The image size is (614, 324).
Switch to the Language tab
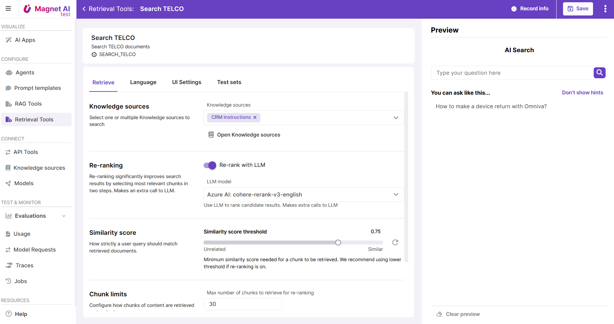point(143,82)
